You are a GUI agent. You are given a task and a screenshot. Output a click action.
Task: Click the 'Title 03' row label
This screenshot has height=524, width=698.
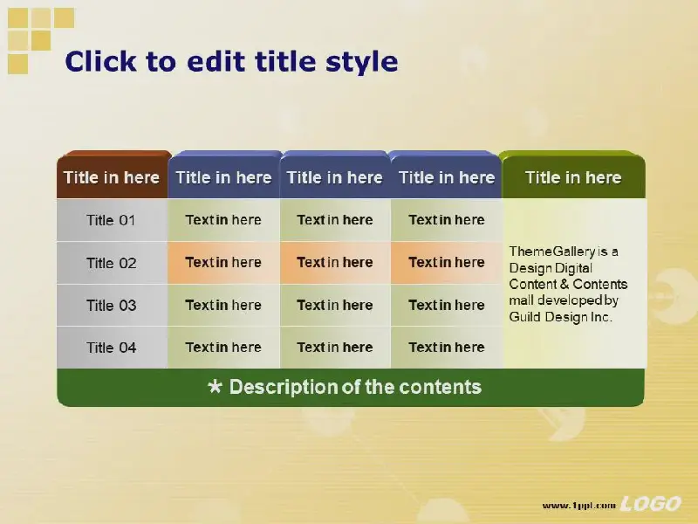point(112,305)
